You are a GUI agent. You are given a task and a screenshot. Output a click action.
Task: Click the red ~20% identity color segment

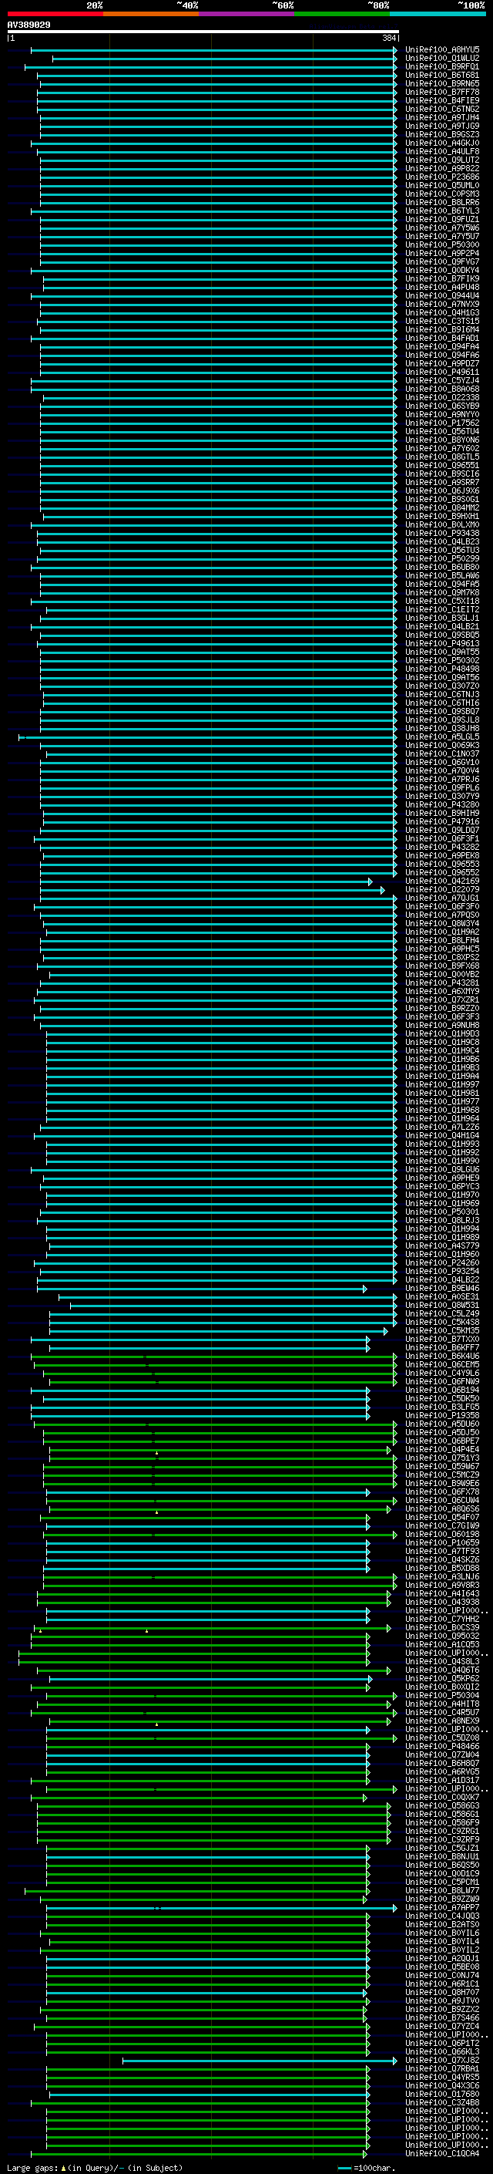pos(55,15)
